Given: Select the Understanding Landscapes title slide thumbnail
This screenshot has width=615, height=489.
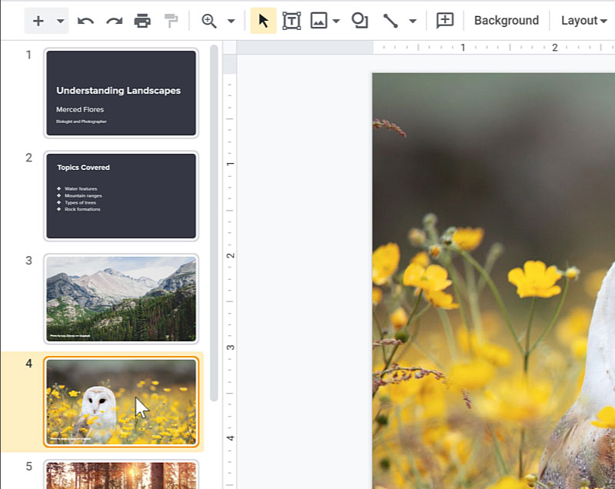Looking at the screenshot, I should click(x=121, y=93).
